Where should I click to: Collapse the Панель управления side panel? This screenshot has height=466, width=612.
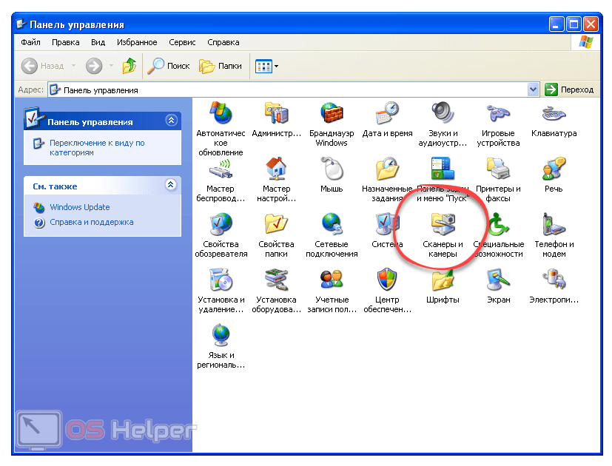172,121
